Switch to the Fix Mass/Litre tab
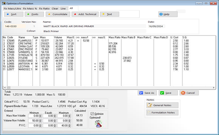219x135 pixels. [12, 8]
